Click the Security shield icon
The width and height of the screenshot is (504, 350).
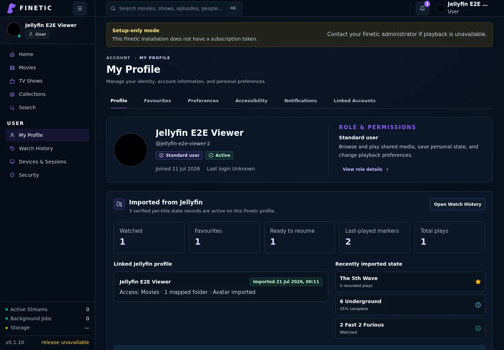click(12, 175)
